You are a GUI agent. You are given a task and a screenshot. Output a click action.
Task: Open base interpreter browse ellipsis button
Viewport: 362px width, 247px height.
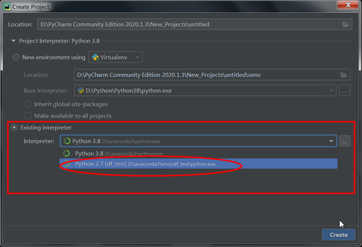point(345,91)
